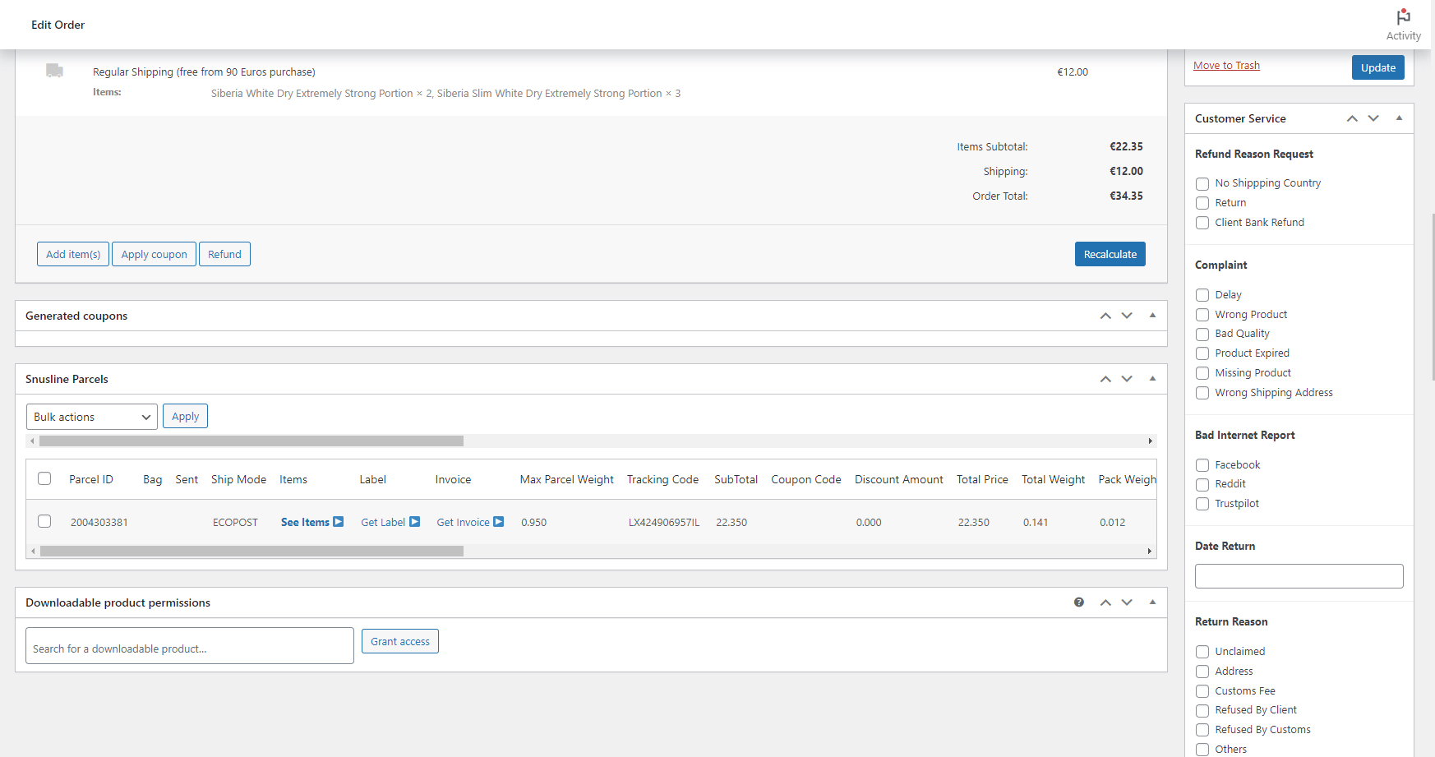Tick the Unclaimed return reason checkbox
Viewport: 1435px width, 757px height.
point(1202,652)
